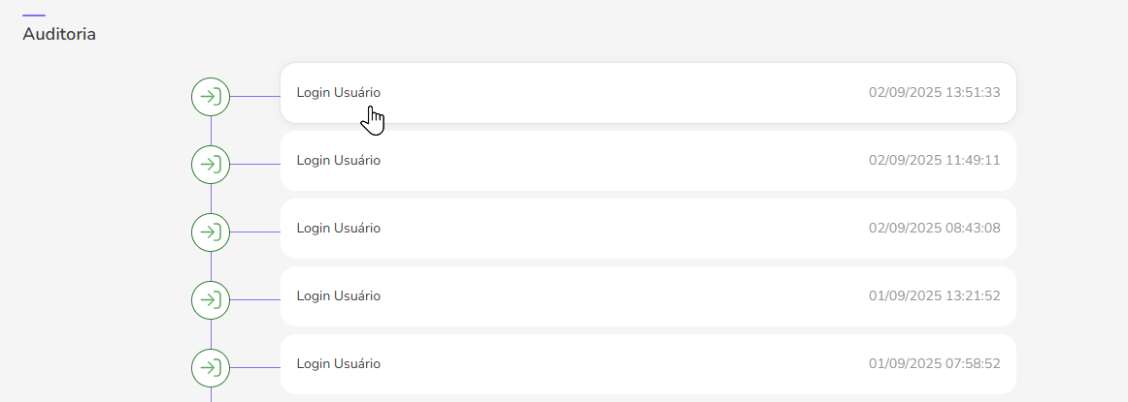
Task: Select the timestamp 02/09/2025 11:49:11
Action: [x=934, y=160]
